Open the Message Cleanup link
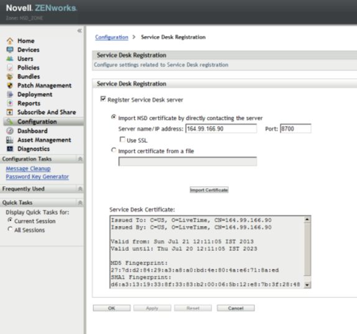Viewport: 357px width, 334px height. (x=28, y=169)
